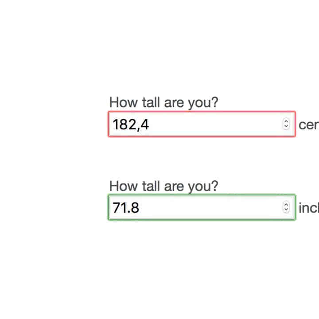
Task: Click the 71.8 value text
Action: point(126,208)
